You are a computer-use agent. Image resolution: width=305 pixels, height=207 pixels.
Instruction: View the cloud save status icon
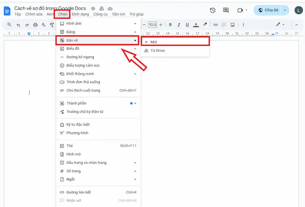[110, 8]
